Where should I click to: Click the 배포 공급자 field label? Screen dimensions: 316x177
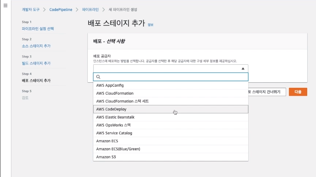coord(102,56)
